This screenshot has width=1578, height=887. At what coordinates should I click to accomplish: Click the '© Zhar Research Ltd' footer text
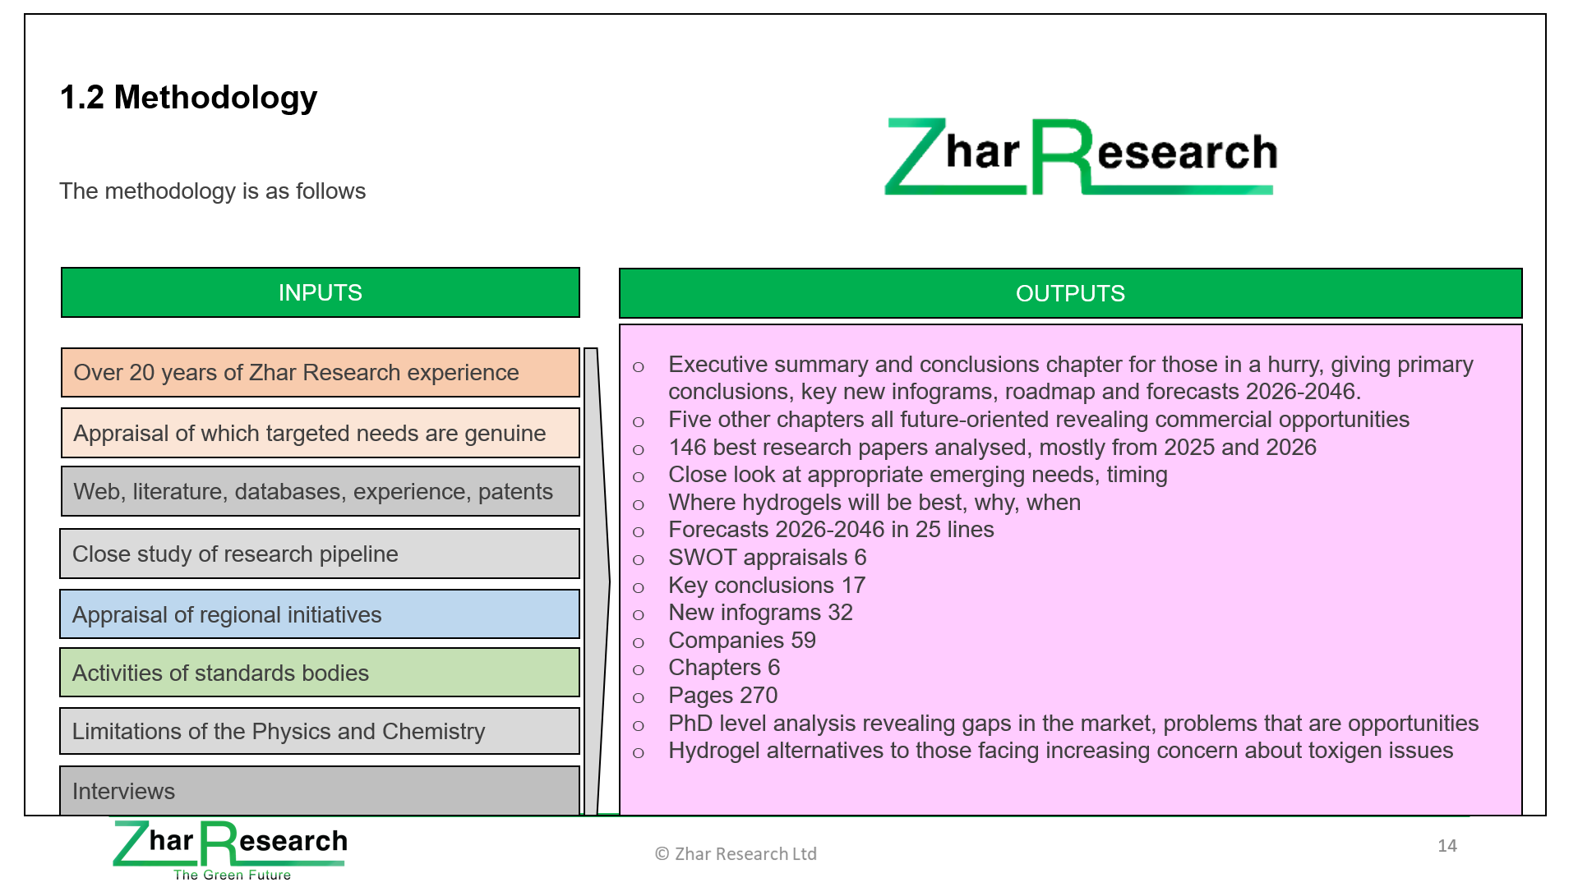(736, 853)
